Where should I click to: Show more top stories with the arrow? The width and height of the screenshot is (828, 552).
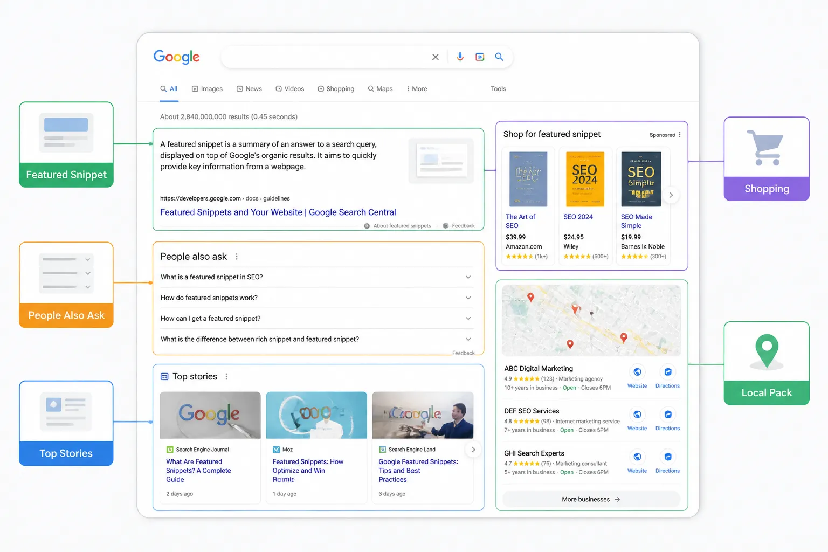pyautogui.click(x=473, y=450)
